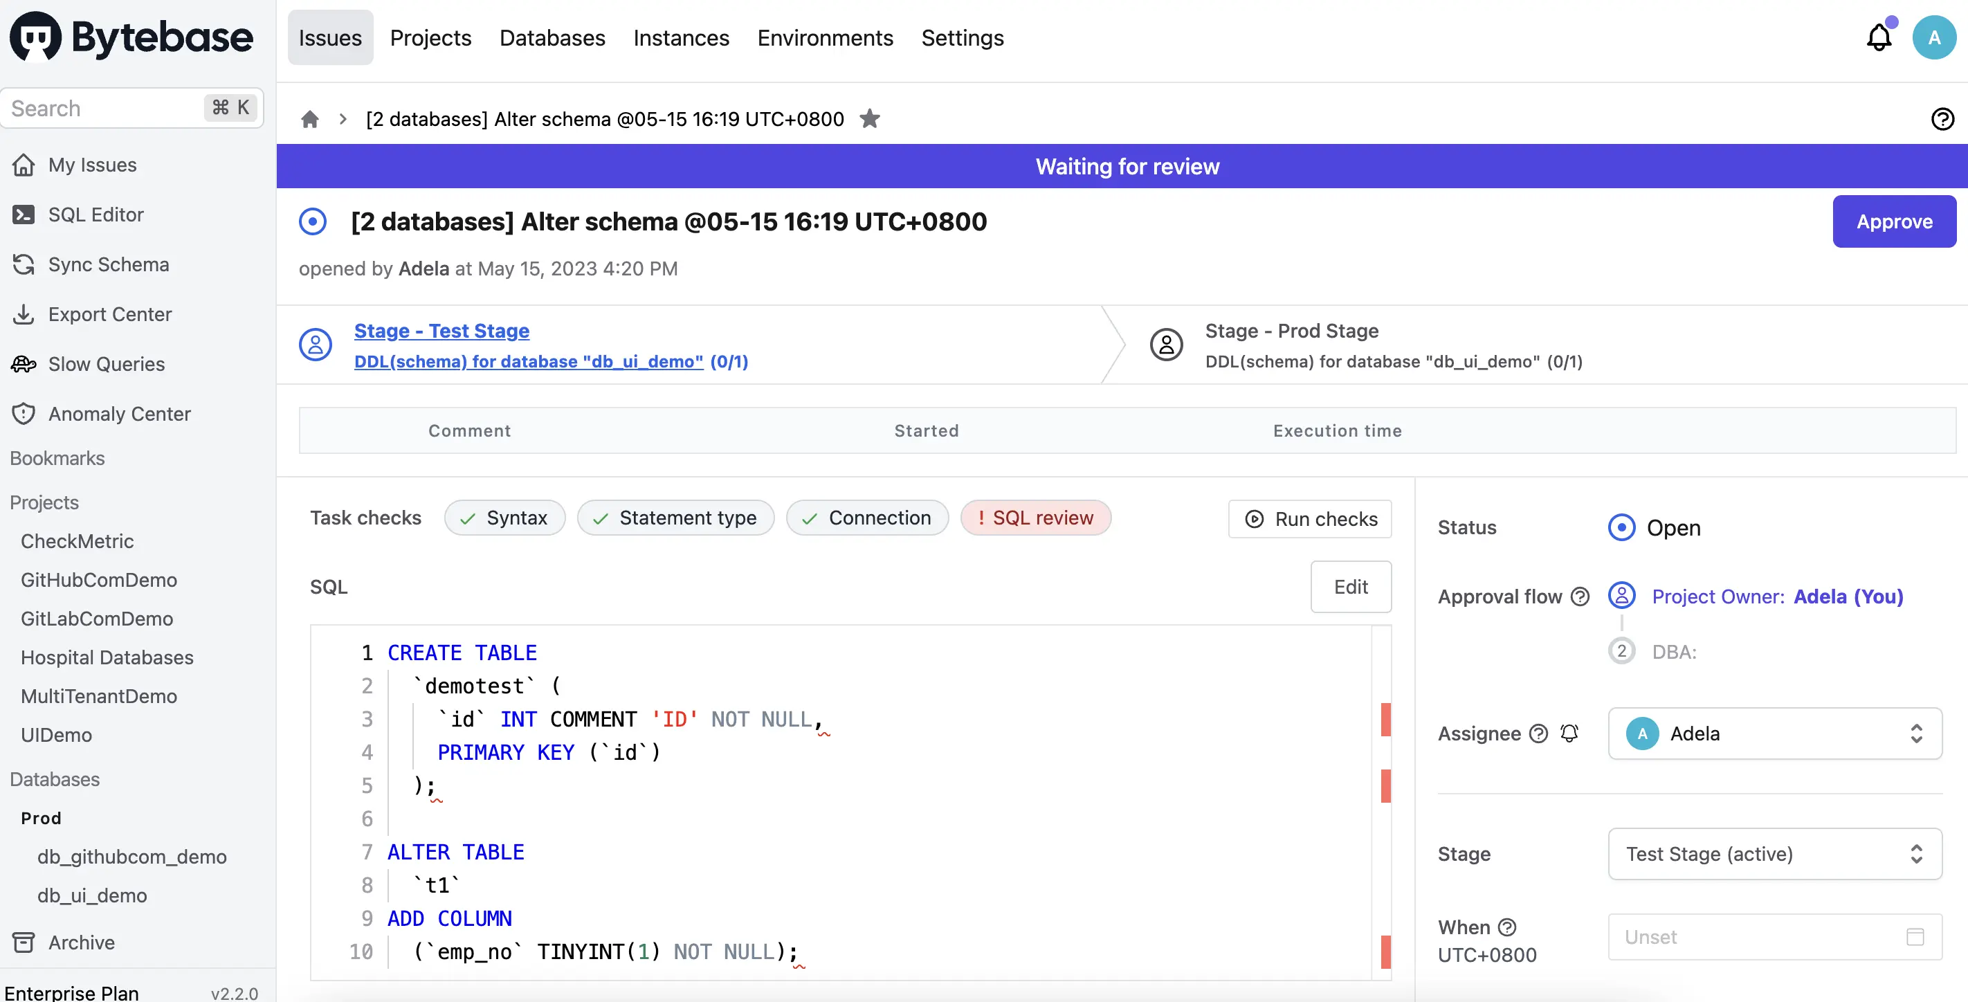Navigate to the Environments menu item

point(824,37)
